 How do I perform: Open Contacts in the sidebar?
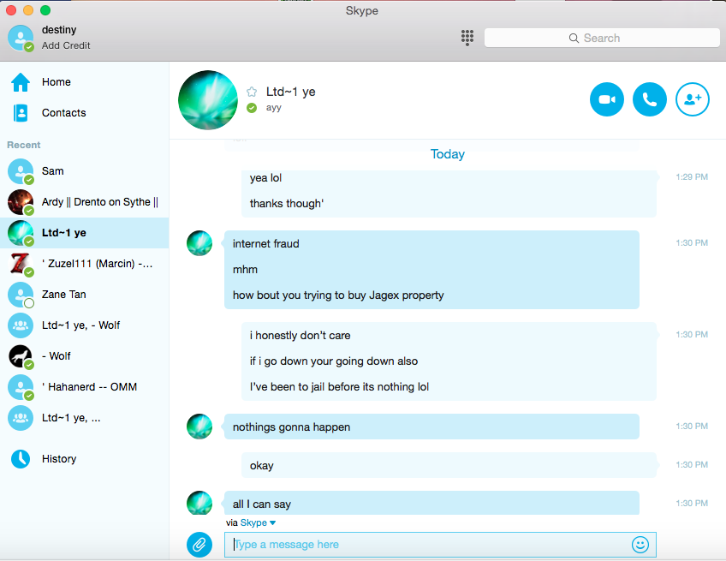coord(84,112)
